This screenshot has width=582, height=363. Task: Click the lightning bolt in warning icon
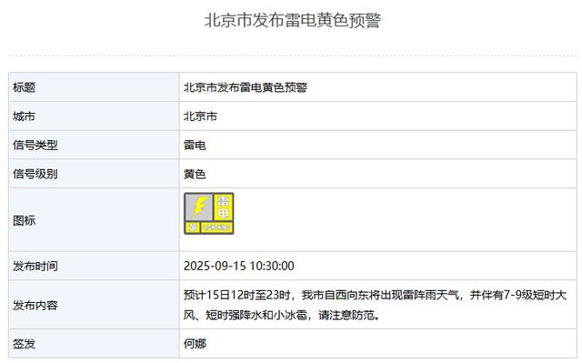click(x=200, y=207)
